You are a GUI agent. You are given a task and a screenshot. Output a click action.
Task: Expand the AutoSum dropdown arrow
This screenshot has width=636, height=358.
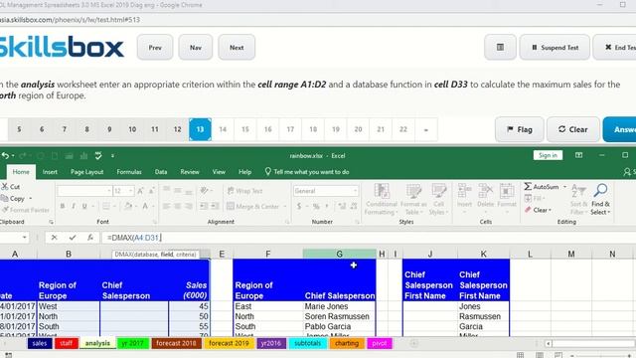[564, 187]
